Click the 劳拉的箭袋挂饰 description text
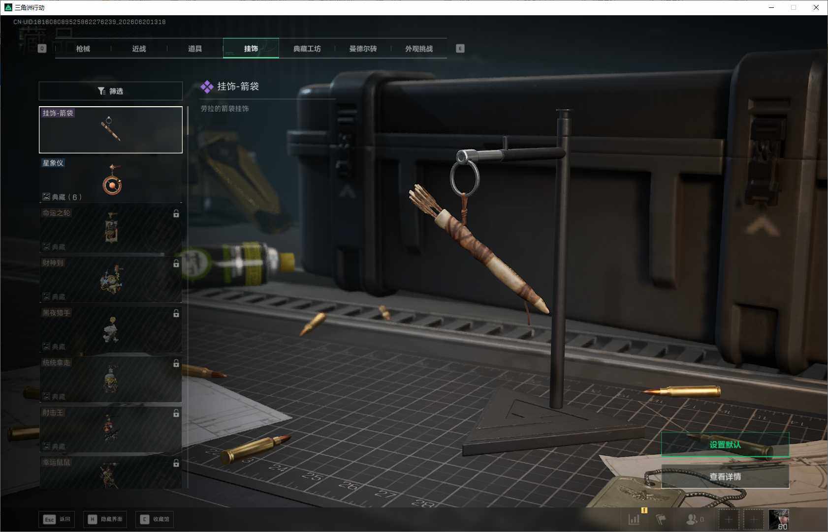Image resolution: width=828 pixels, height=532 pixels. point(224,109)
